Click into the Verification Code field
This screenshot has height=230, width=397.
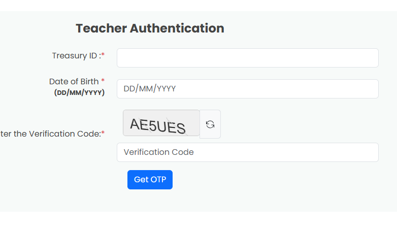point(247,152)
